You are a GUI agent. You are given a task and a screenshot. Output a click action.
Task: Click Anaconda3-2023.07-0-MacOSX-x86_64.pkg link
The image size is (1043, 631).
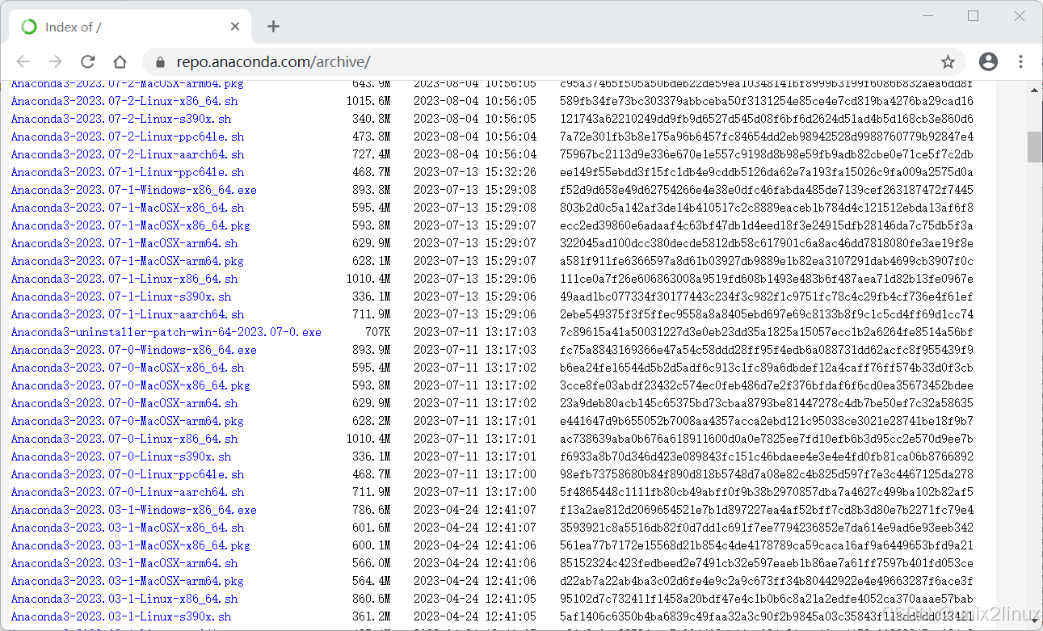[x=131, y=385]
